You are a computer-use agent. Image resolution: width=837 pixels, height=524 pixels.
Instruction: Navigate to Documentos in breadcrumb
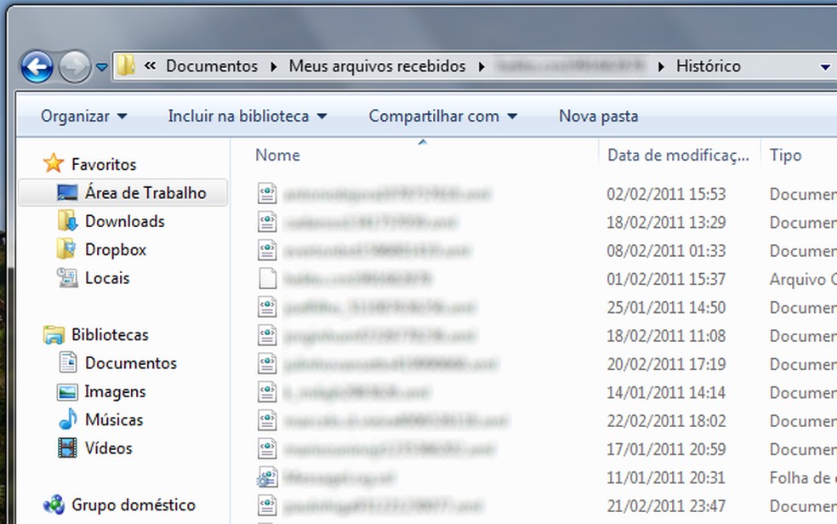[x=212, y=66]
